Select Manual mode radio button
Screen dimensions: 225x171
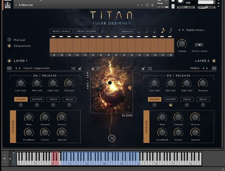(9, 40)
